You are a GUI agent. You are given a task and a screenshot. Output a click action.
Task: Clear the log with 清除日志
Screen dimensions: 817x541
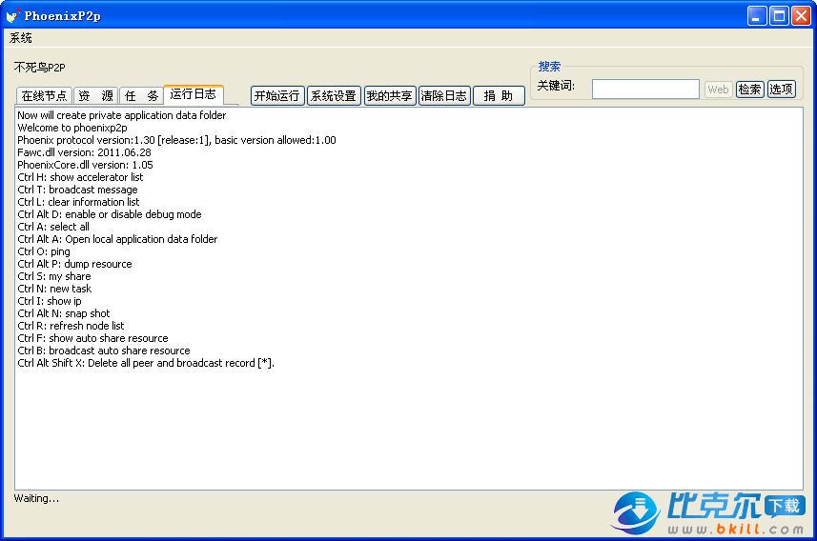[444, 96]
